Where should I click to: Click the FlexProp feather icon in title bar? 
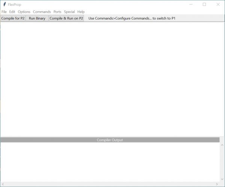click(4, 4)
